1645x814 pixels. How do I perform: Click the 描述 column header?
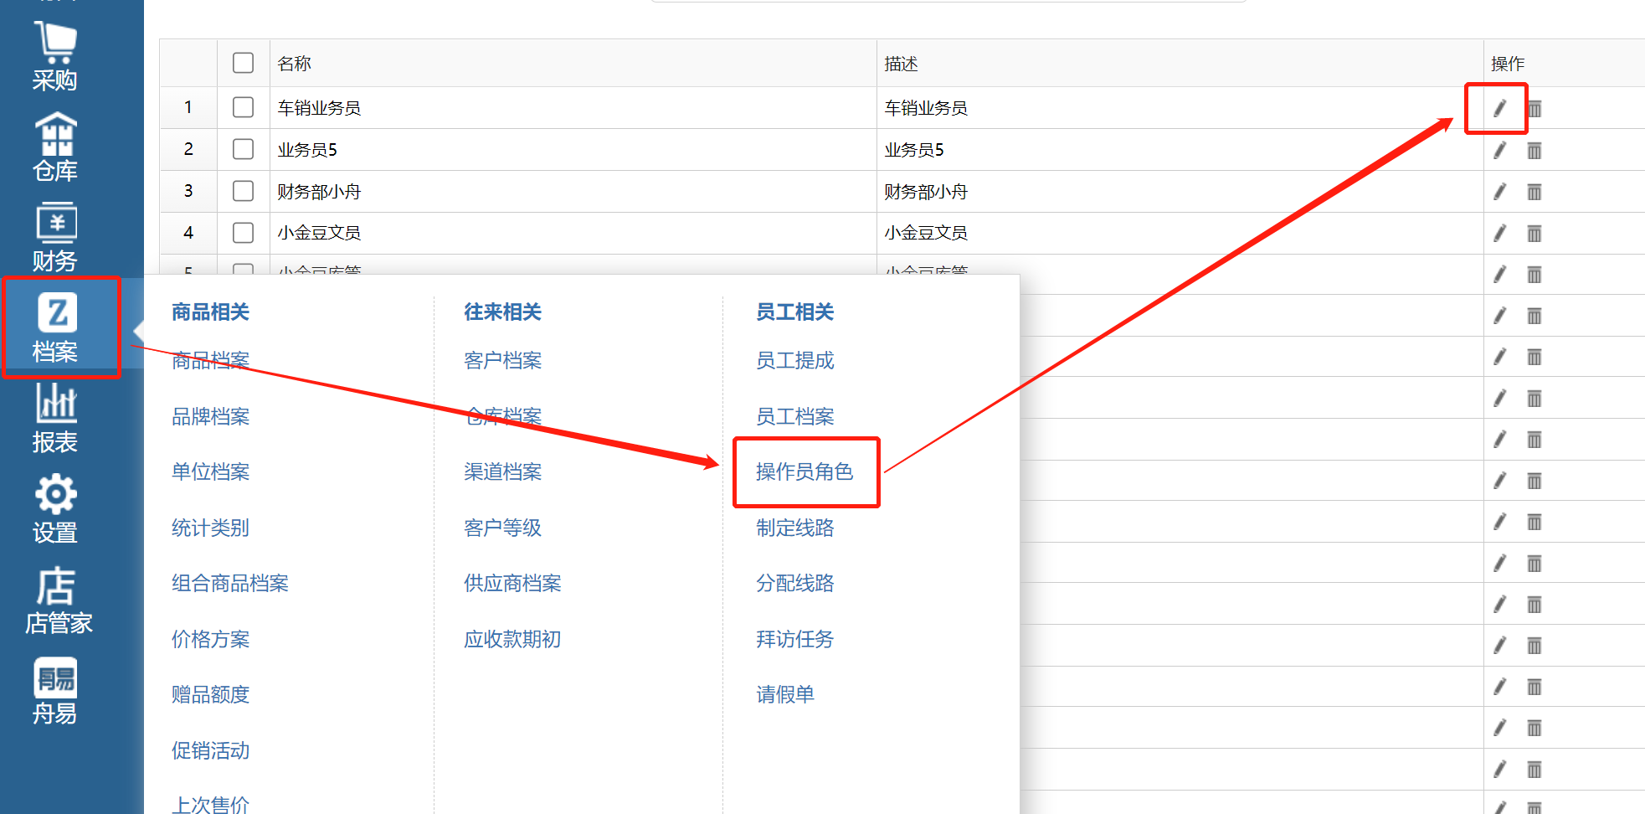click(1180, 63)
